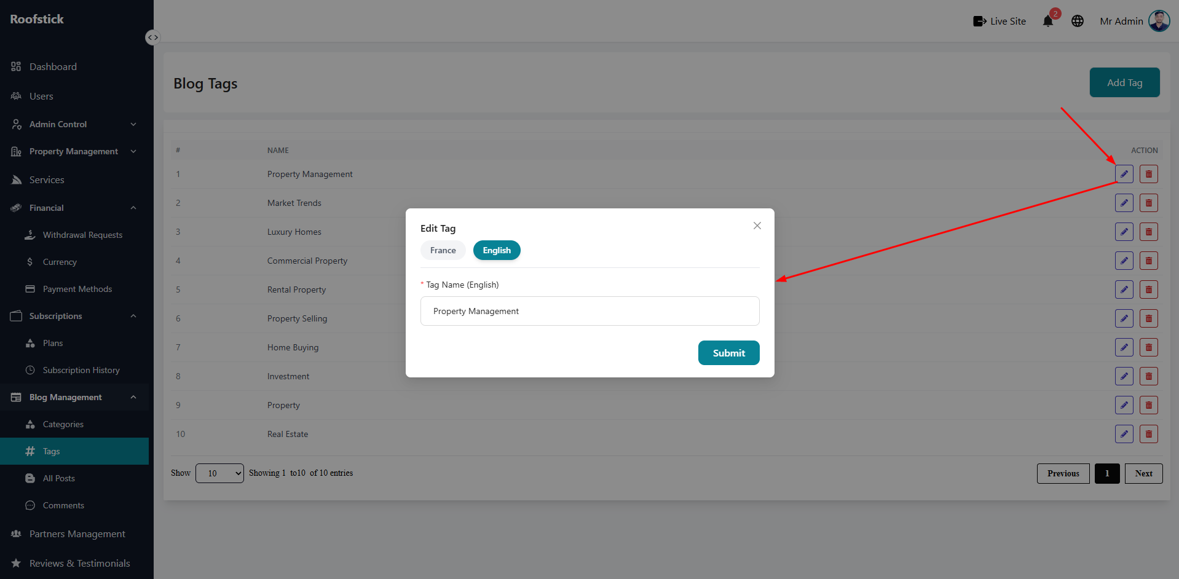Screen dimensions: 1179x579
Task: Open the language globe icon
Action: click(x=1078, y=21)
